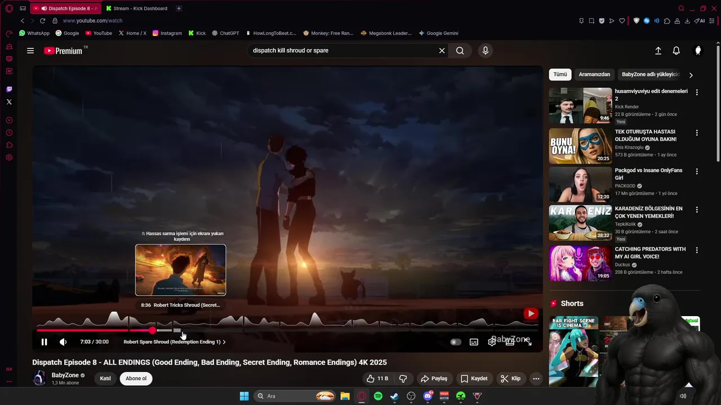Screen dimensions: 721x405
Task: Open the 'husamviyuviyu edit denemeleri 2' thumbnail
Action: pos(580,105)
